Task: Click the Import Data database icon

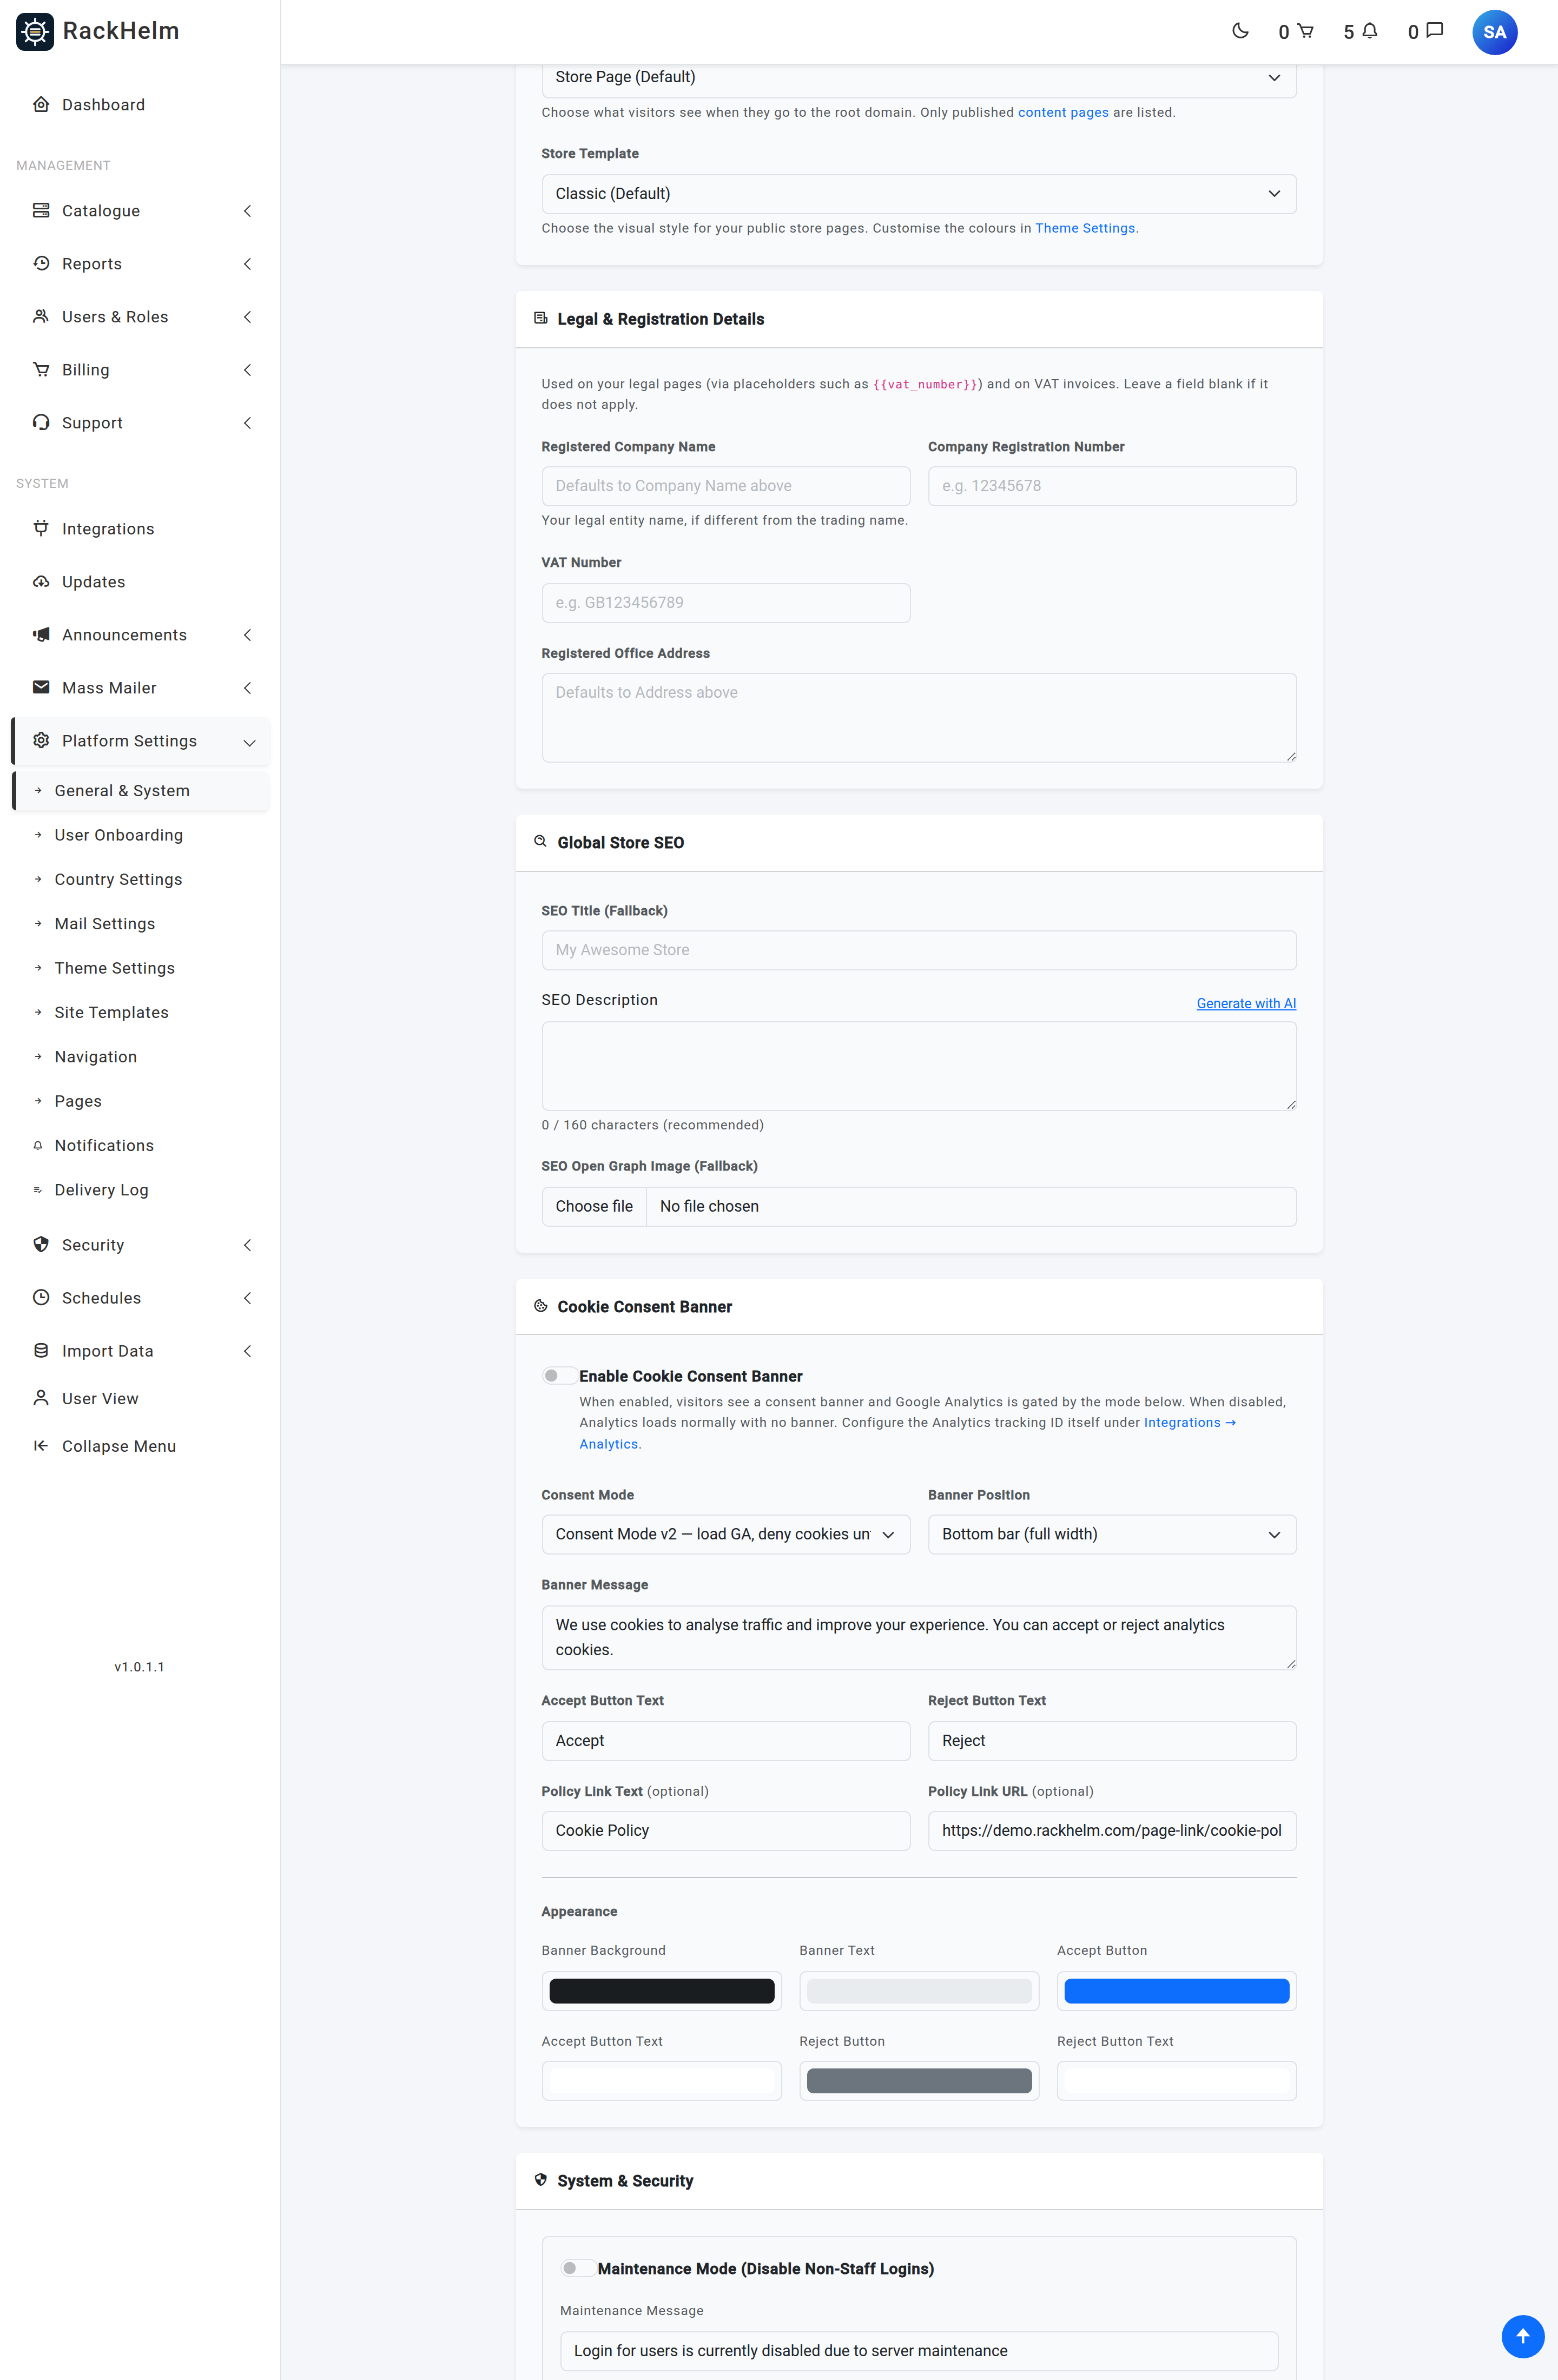Action: pyautogui.click(x=41, y=1350)
